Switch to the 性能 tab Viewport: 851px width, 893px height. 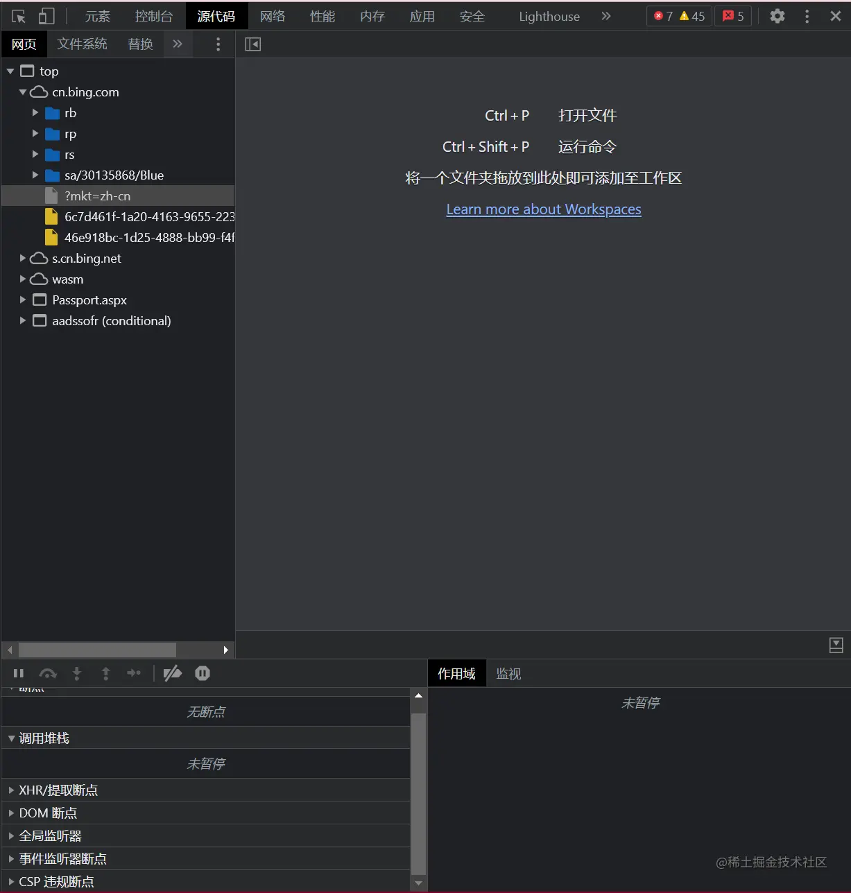(323, 16)
